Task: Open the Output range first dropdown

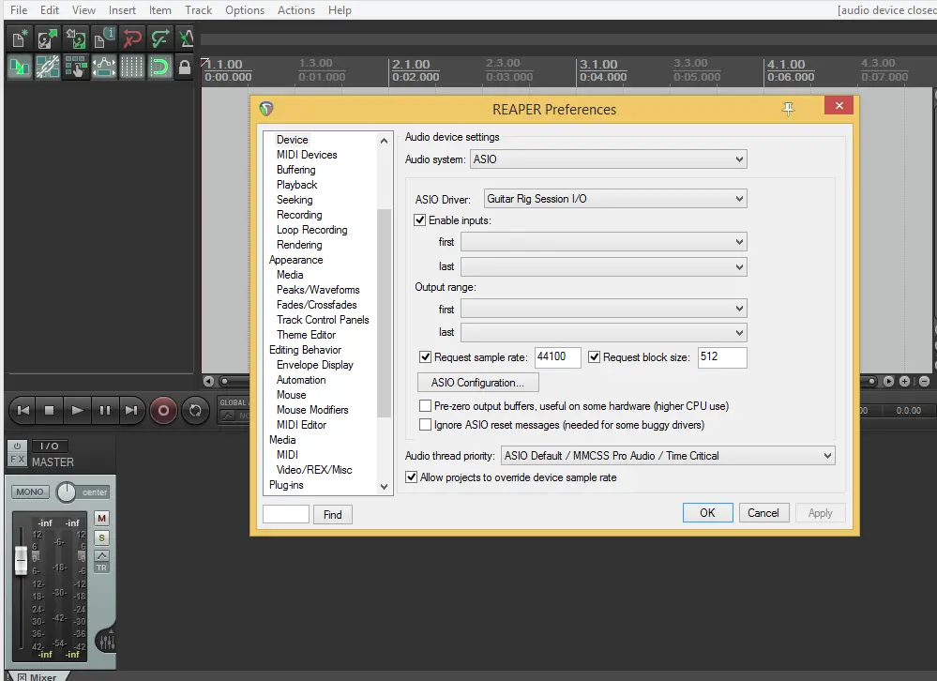Action: pos(603,309)
